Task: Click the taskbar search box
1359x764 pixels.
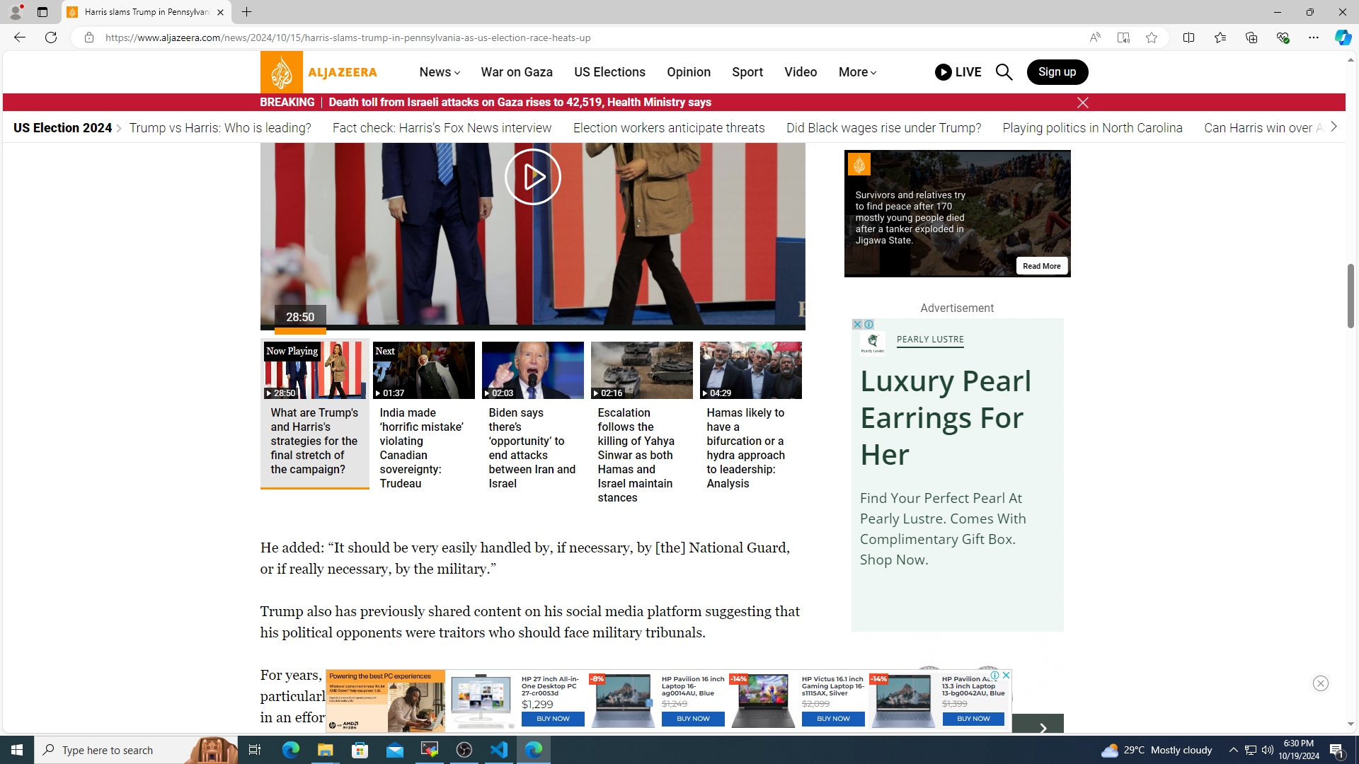Action: (136, 750)
